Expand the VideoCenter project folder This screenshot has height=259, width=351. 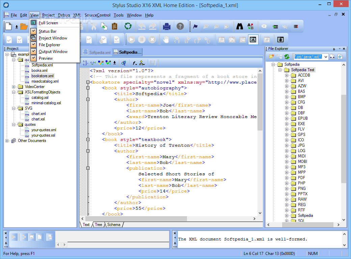tap(13, 87)
